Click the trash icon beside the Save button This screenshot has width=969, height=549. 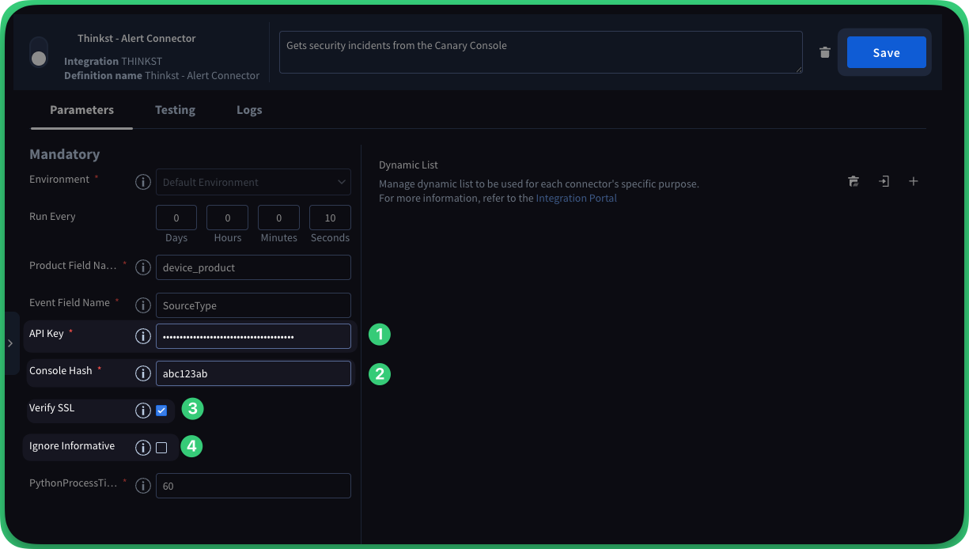(824, 52)
